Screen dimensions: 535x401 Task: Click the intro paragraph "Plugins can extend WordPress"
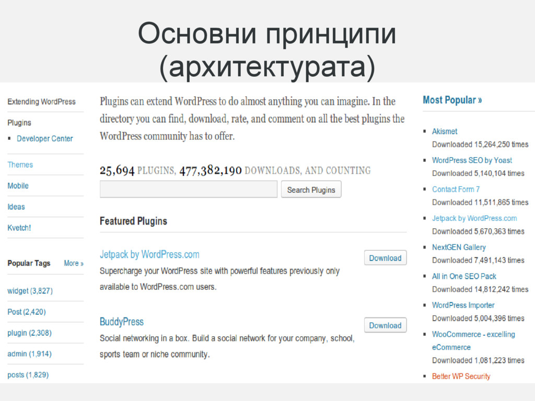pyautogui.click(x=252, y=119)
